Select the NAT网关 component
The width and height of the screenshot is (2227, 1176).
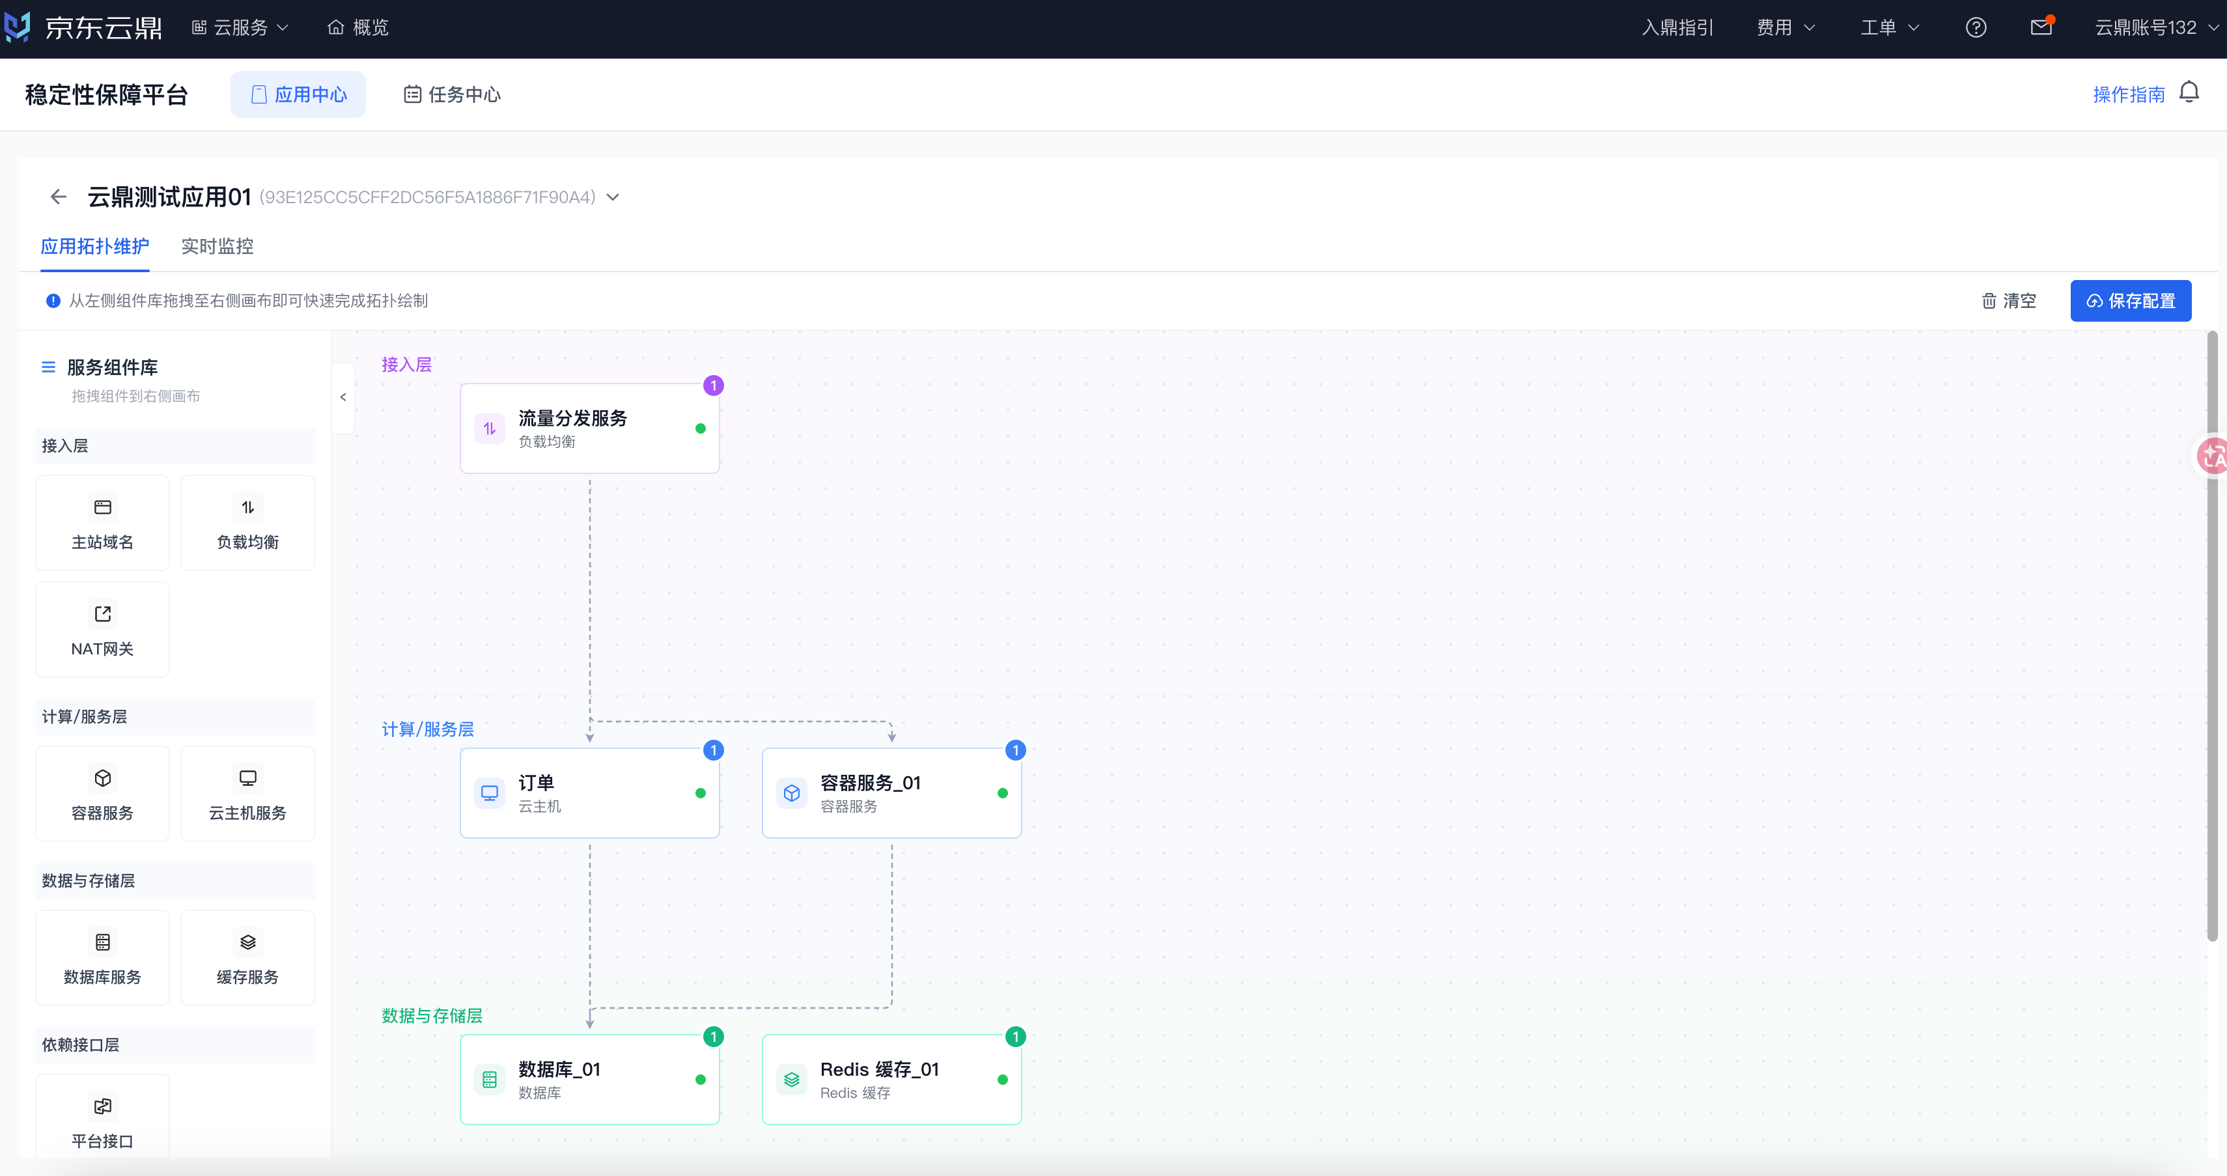pos(102,630)
